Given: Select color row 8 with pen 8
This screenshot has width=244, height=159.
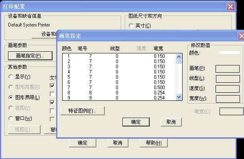Looking at the screenshot, I should coord(119,93).
